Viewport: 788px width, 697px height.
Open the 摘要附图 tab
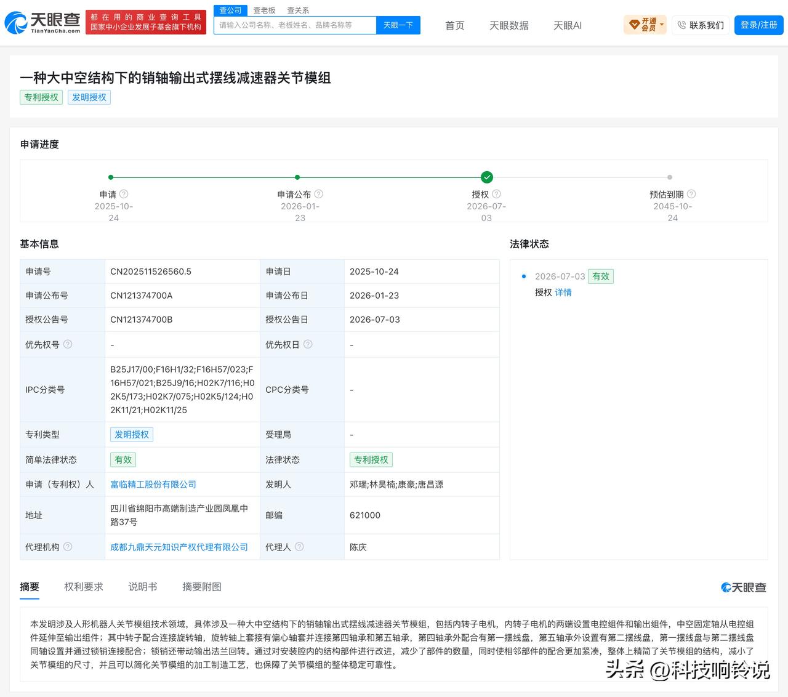(202, 587)
